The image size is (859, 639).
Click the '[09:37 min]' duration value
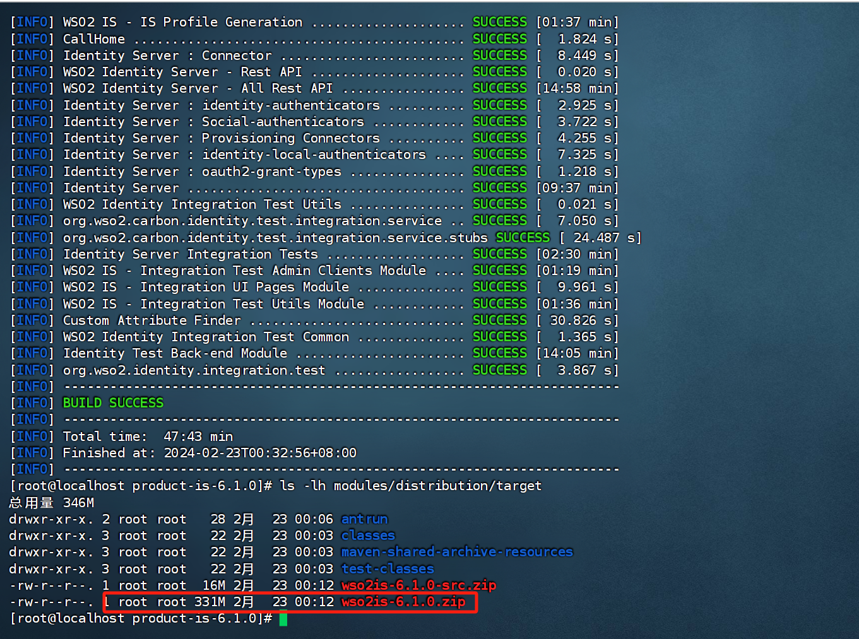(x=578, y=188)
